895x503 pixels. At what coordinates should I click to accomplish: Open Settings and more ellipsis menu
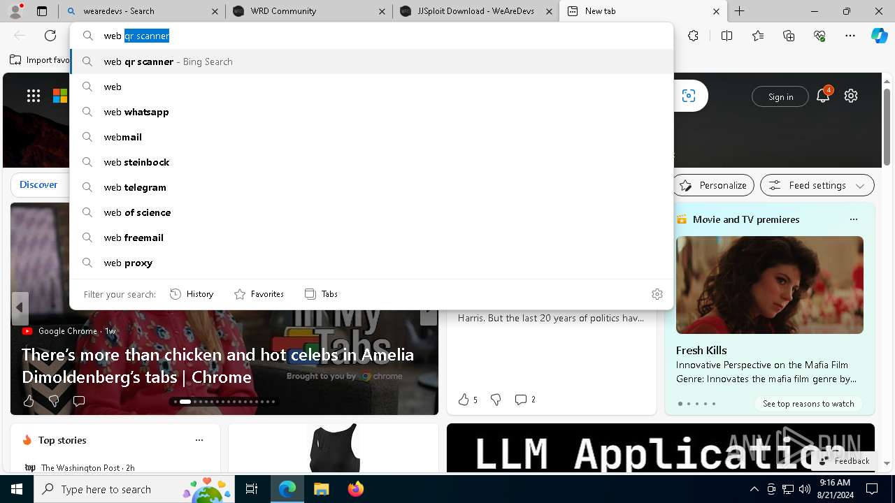[x=850, y=36]
